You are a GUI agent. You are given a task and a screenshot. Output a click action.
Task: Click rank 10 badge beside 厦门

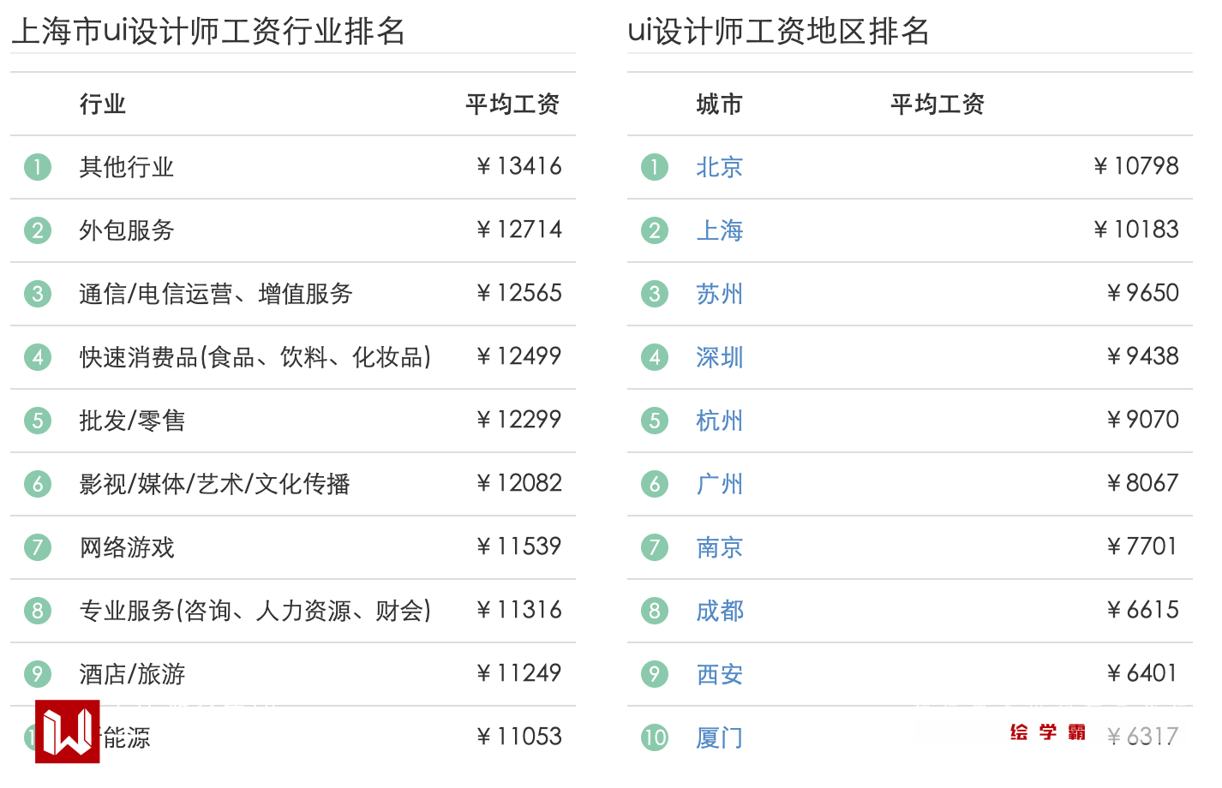tap(655, 737)
